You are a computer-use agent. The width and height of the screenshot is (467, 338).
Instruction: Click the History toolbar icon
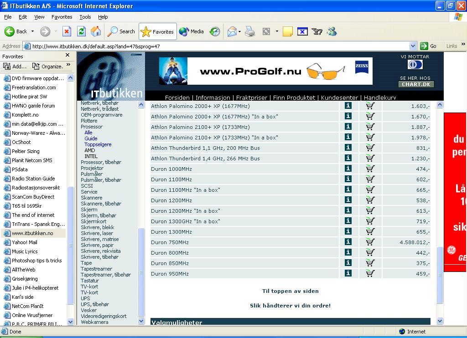tap(214, 31)
